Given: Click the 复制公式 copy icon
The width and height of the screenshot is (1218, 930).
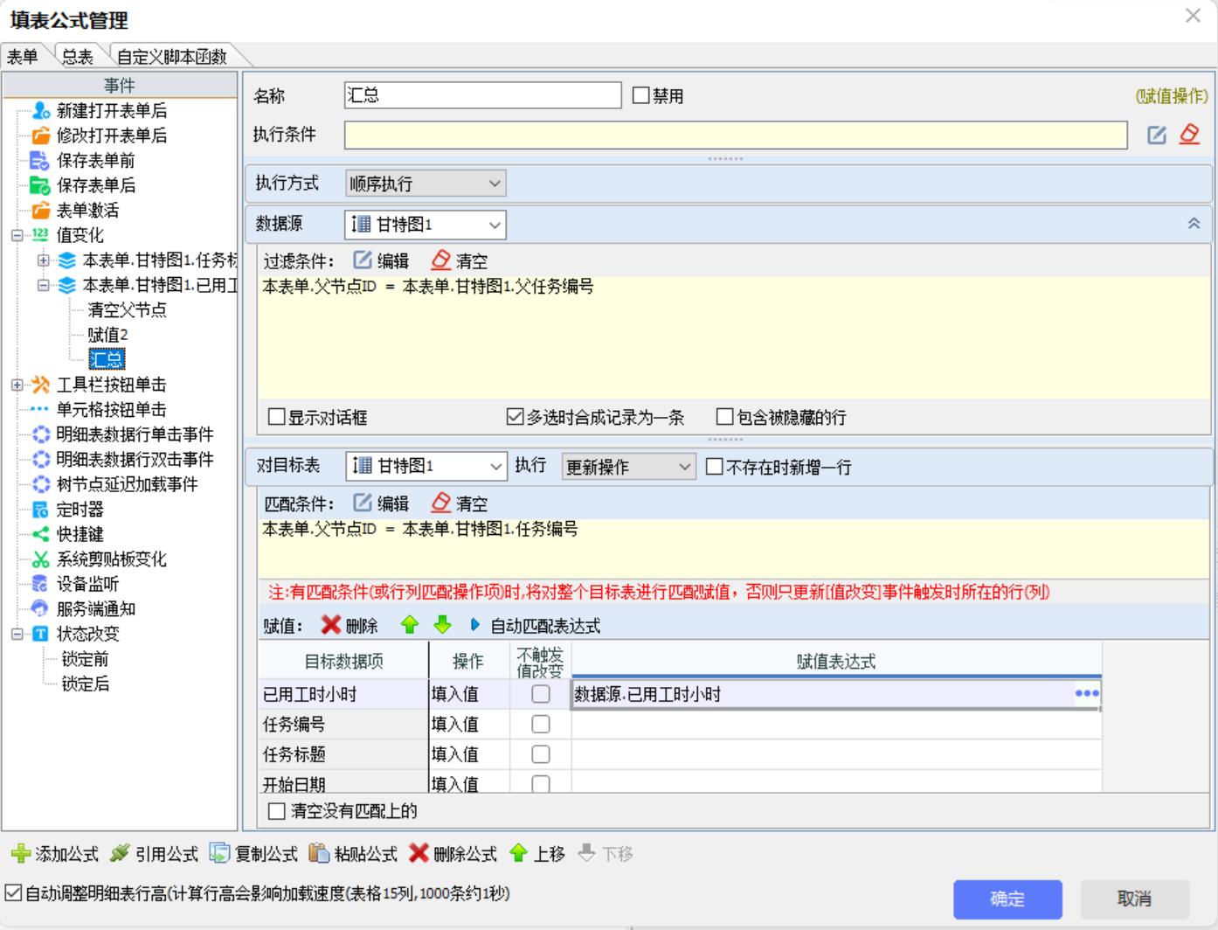Looking at the screenshot, I should coord(220,853).
